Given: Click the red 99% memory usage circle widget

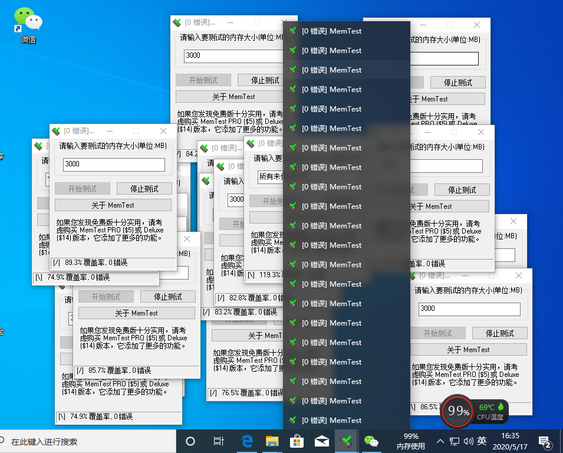Looking at the screenshot, I should [x=457, y=411].
